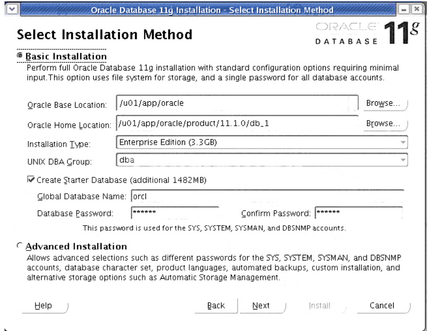Click the Database Password field

175,212
